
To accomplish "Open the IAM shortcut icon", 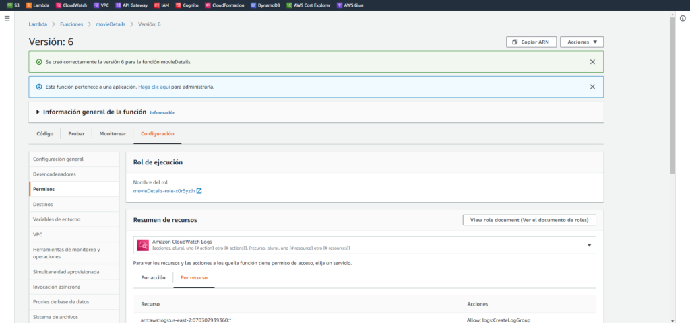I will pos(157,5).
